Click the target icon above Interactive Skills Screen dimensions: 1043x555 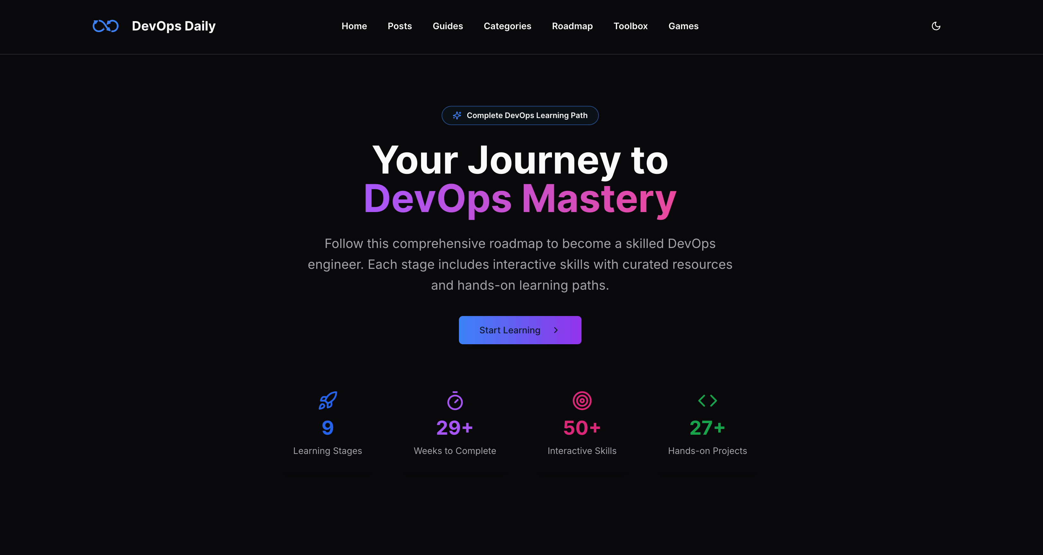582,401
